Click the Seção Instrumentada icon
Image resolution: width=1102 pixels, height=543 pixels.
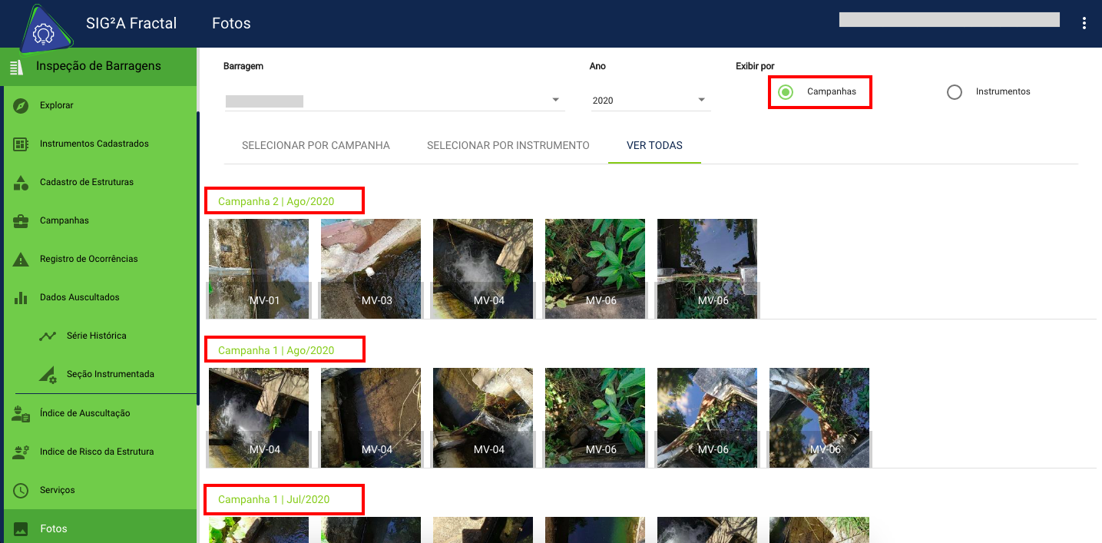click(48, 374)
